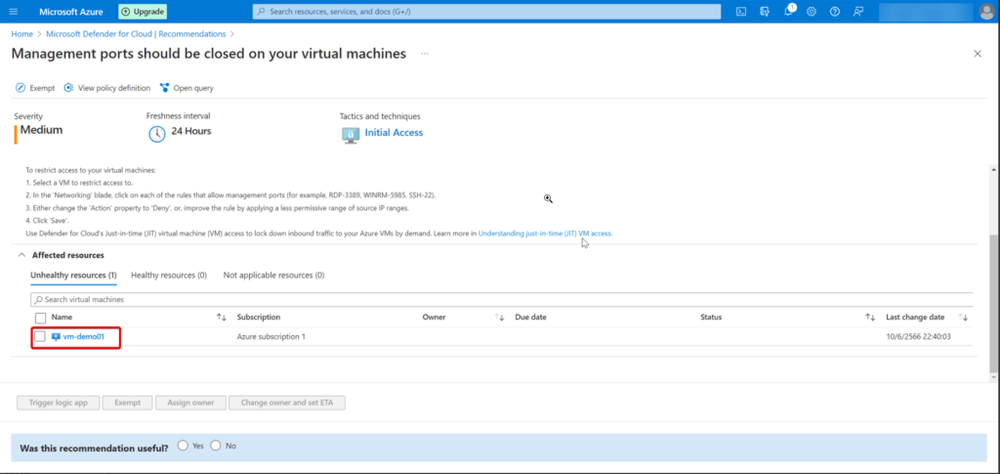Image resolution: width=1000 pixels, height=474 pixels.
Task: Collapse the Affected resources section
Action: (21, 255)
